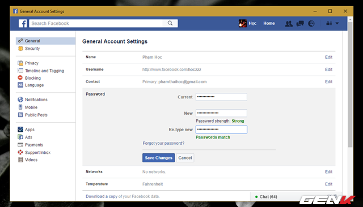Viewport: 363px width, 207px height.
Task: Open the Notifications globe icon in the header
Action: click(311, 24)
